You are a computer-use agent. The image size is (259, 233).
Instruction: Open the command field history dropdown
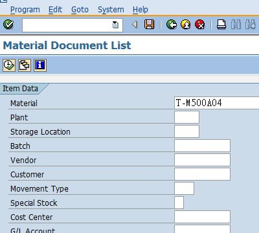(115, 25)
